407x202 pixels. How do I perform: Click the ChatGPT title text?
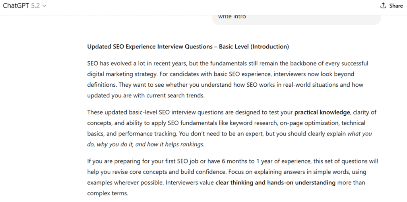point(16,6)
